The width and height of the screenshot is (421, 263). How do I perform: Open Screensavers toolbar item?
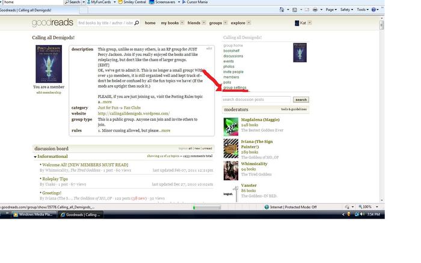tap(162, 2)
